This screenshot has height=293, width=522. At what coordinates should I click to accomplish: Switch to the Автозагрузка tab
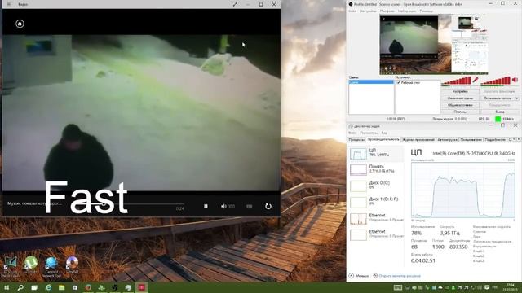[x=447, y=140]
